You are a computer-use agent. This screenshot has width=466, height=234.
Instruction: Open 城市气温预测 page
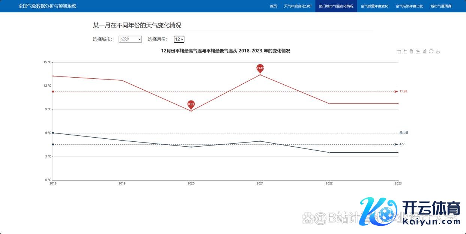440,6
